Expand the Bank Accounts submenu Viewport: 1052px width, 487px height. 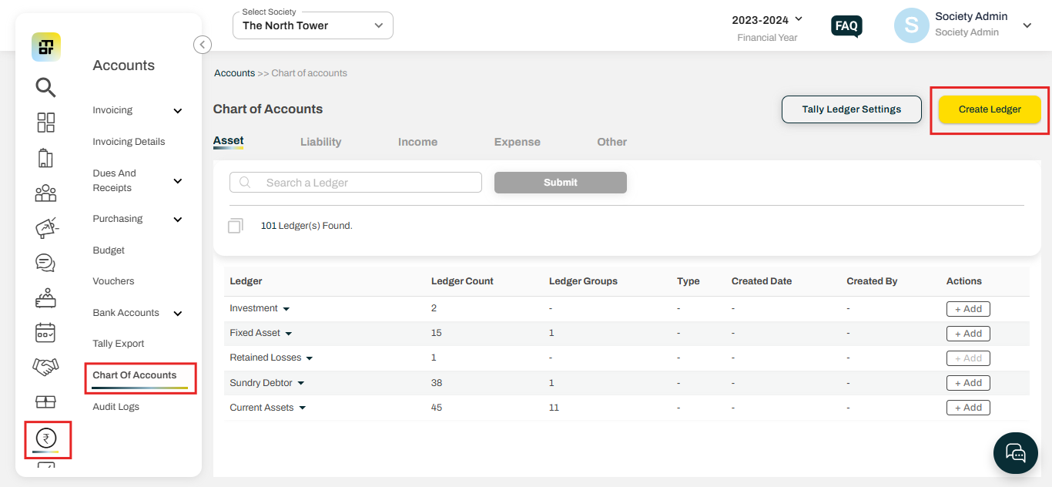[178, 314]
